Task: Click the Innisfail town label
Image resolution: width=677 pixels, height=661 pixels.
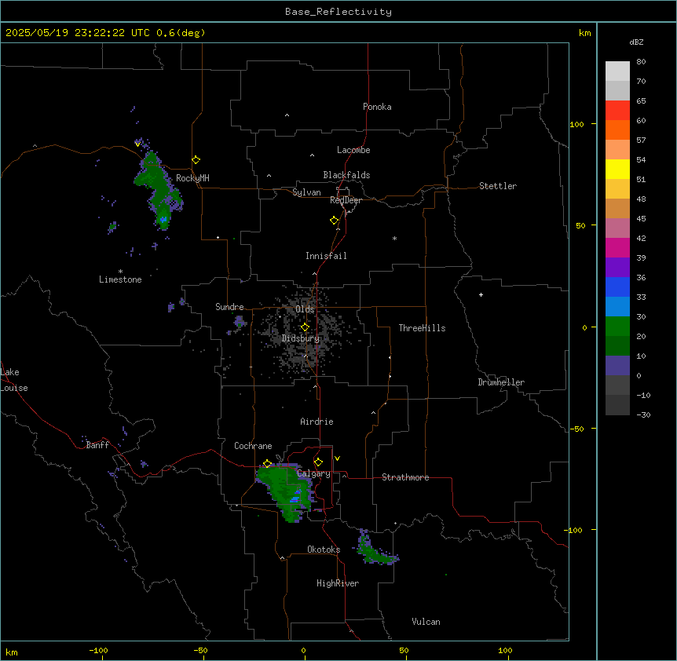Action: 326,256
